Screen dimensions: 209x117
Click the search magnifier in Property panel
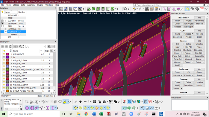click(20, 47)
